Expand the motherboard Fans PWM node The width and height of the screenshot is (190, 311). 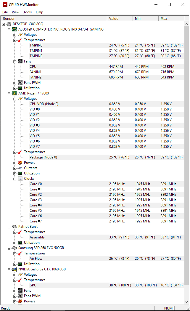tap(15, 83)
